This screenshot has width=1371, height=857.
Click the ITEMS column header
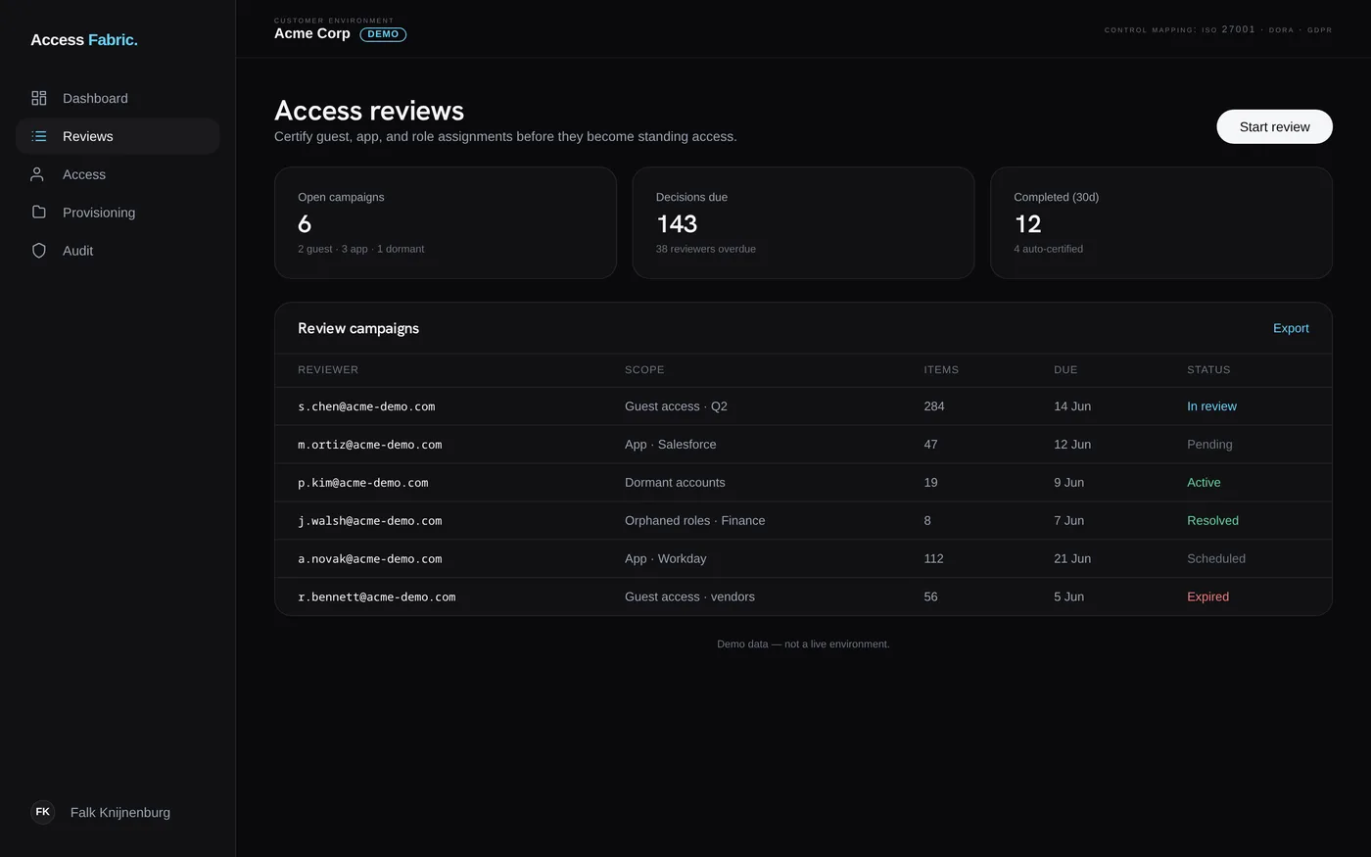(941, 369)
